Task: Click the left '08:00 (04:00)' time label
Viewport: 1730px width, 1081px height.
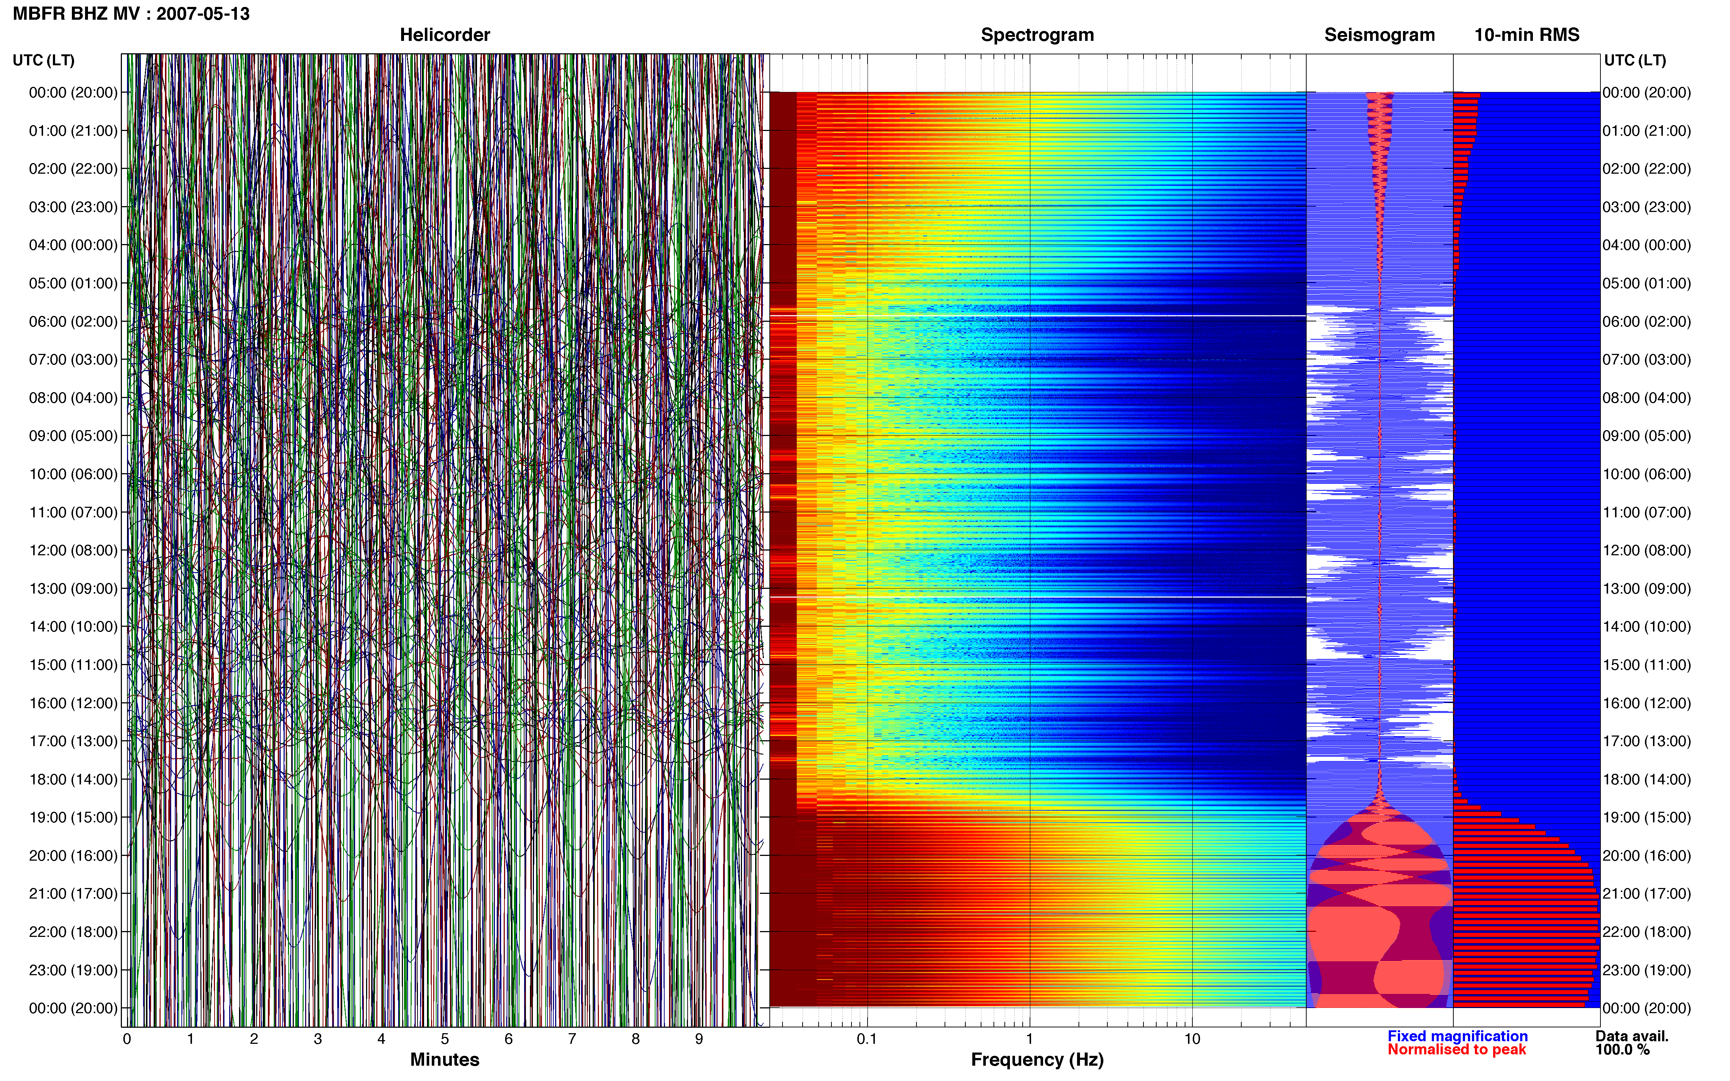Action: tap(73, 398)
